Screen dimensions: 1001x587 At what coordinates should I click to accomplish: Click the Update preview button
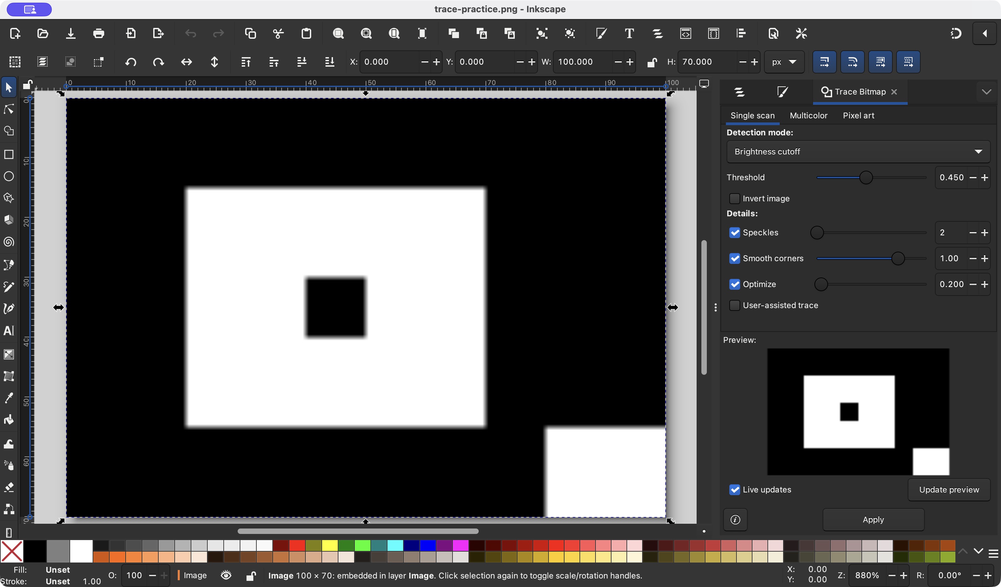pos(949,489)
